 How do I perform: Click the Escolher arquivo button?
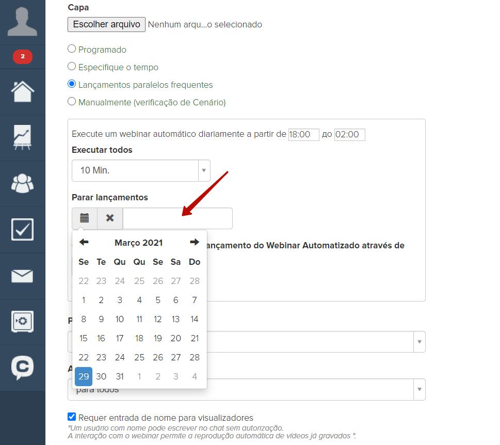tap(106, 24)
